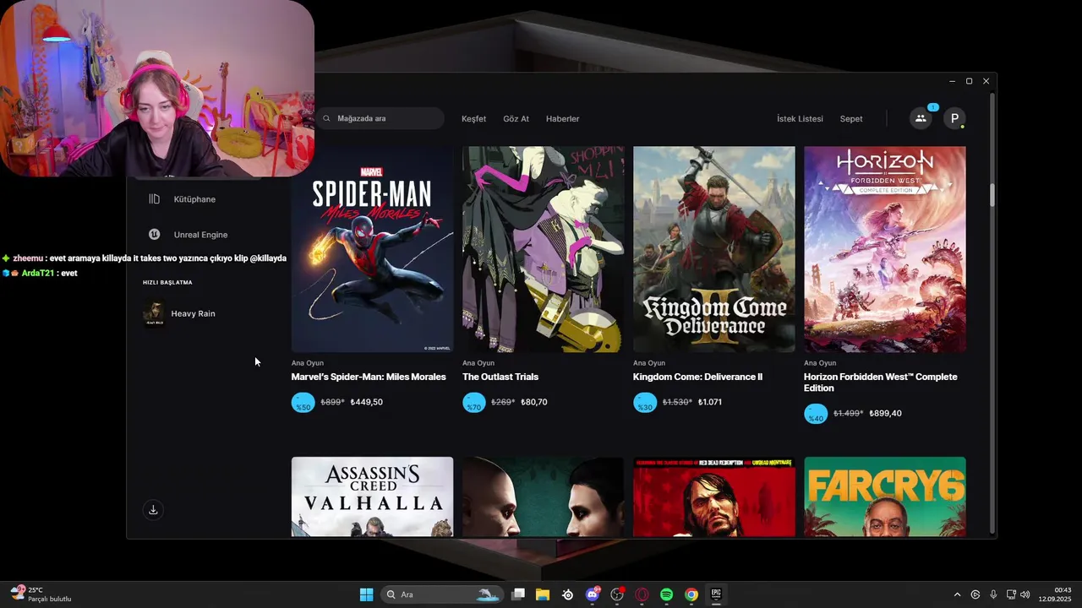Open the Spider-Man Miles Morales cover art

(372, 249)
